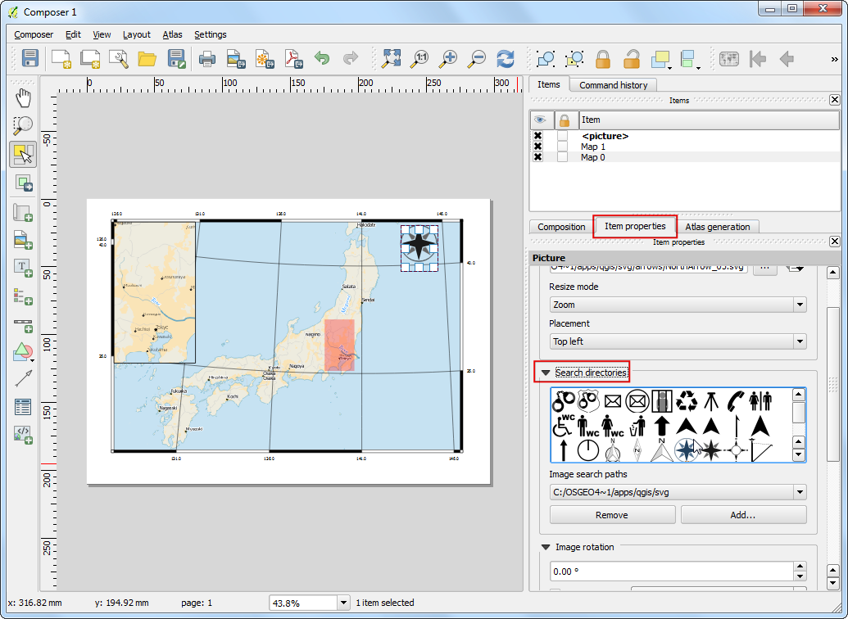Click the Remove search path button

(612, 515)
